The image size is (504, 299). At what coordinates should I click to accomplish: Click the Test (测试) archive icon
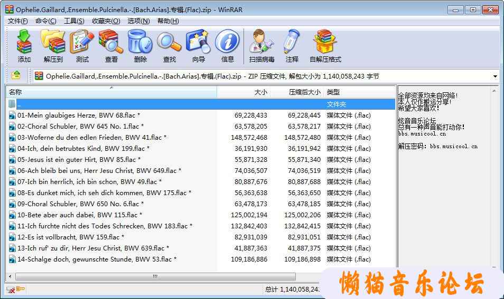click(x=82, y=46)
